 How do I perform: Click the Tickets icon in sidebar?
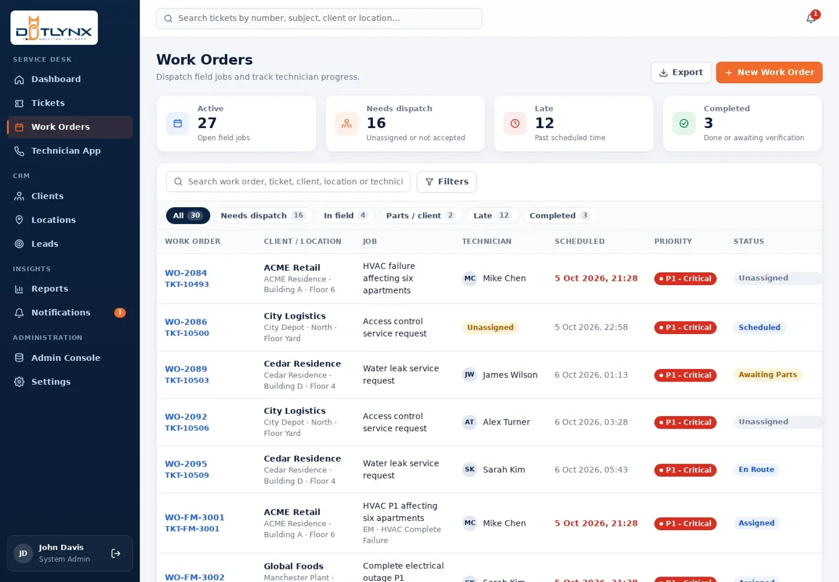19,104
